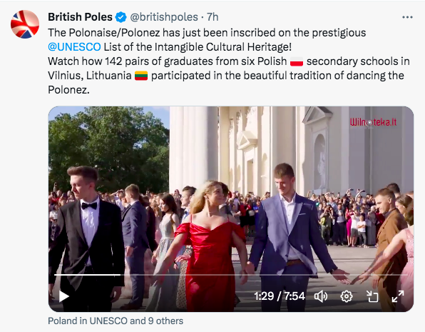Image resolution: width=425 pixels, height=332 pixels.
Task: Click the video time counter 1:29 / 7:54
Action: pos(280,296)
